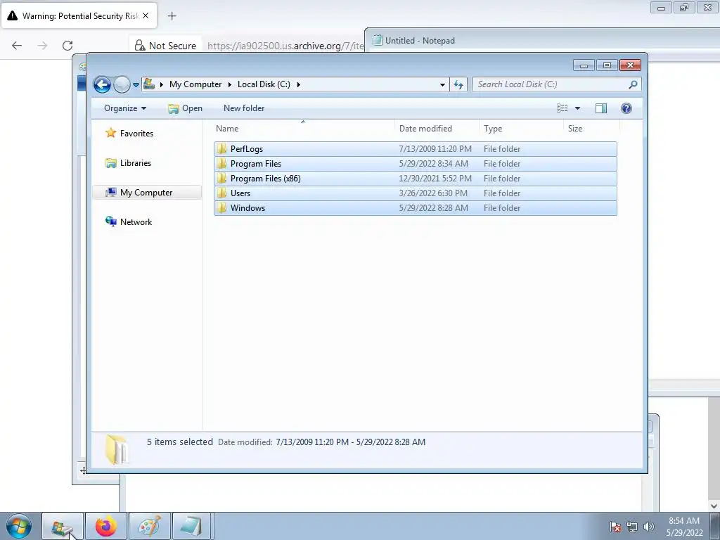Open Favorites in the navigation pane
The width and height of the screenshot is (720, 540).
136,133
